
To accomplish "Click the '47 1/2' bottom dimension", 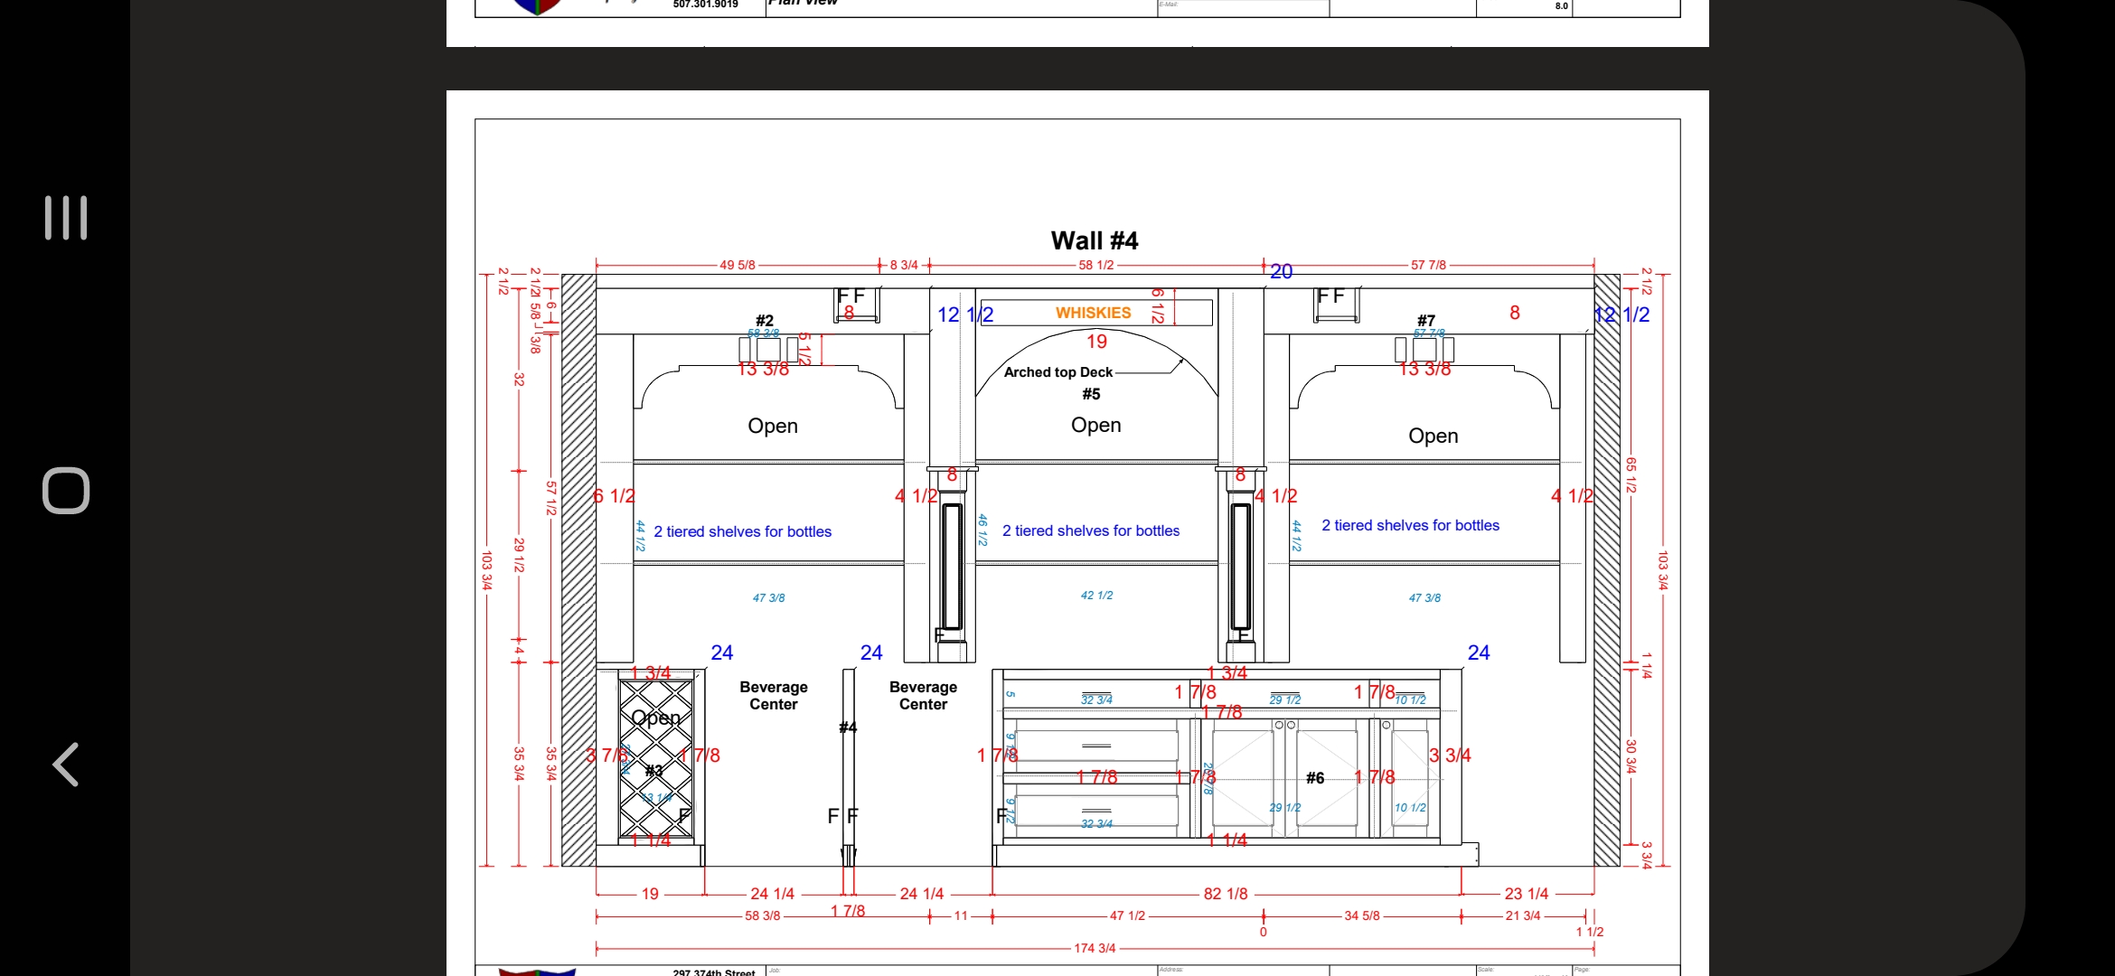I will (1127, 915).
